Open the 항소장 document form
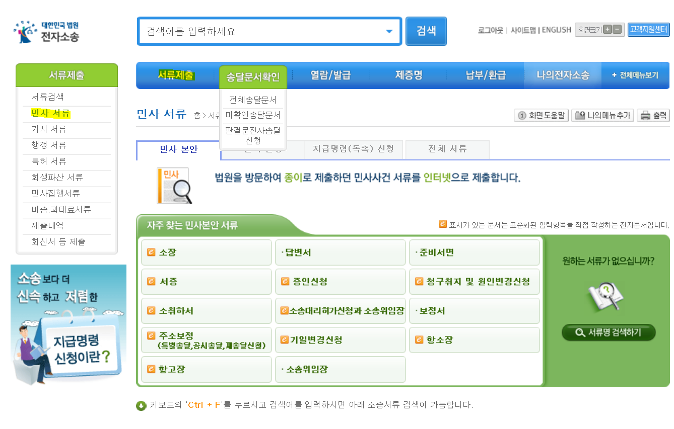Image resolution: width=674 pixels, height=429 pixels. point(475,340)
